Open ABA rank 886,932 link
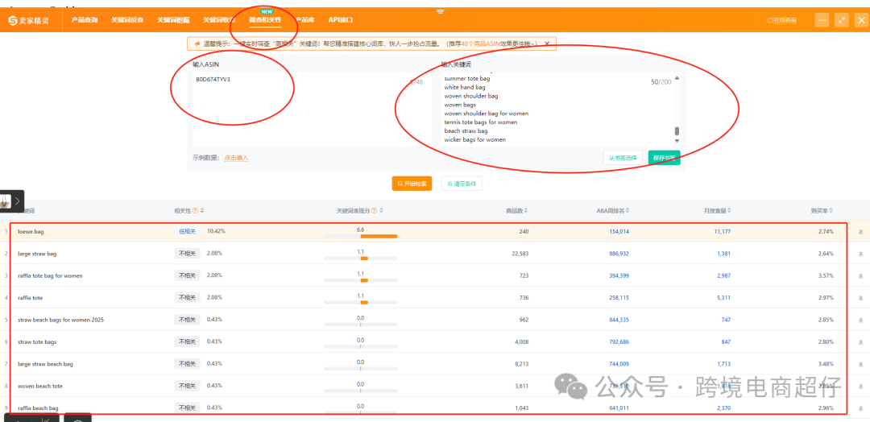This screenshot has height=422, width=870. (x=619, y=254)
